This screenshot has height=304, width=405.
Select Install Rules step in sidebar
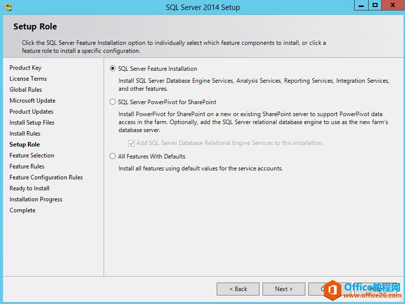(25, 134)
